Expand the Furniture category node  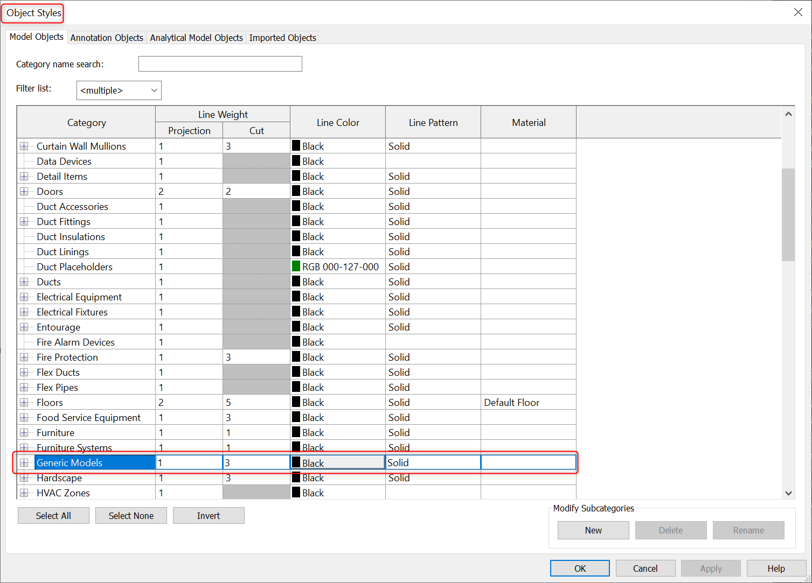24,433
